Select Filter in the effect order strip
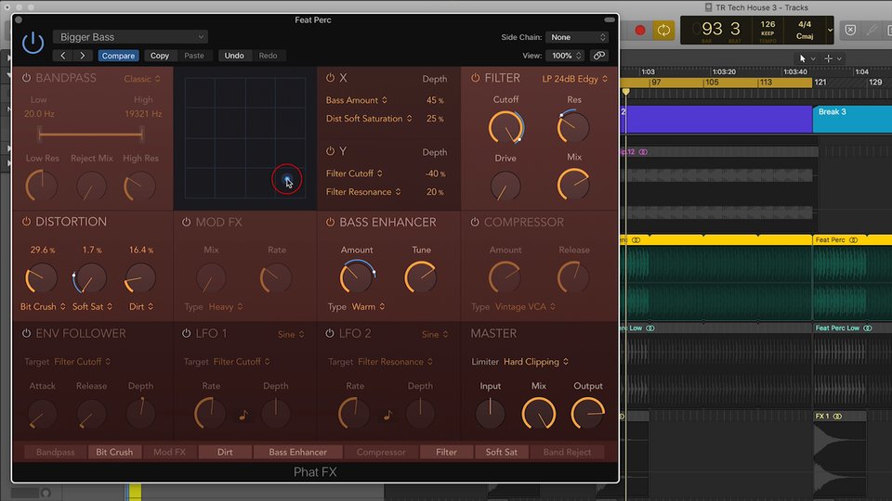 pos(446,452)
